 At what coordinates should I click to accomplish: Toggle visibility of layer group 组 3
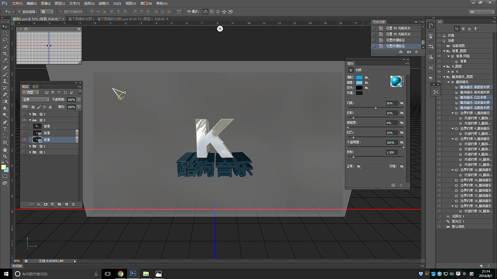[24, 114]
